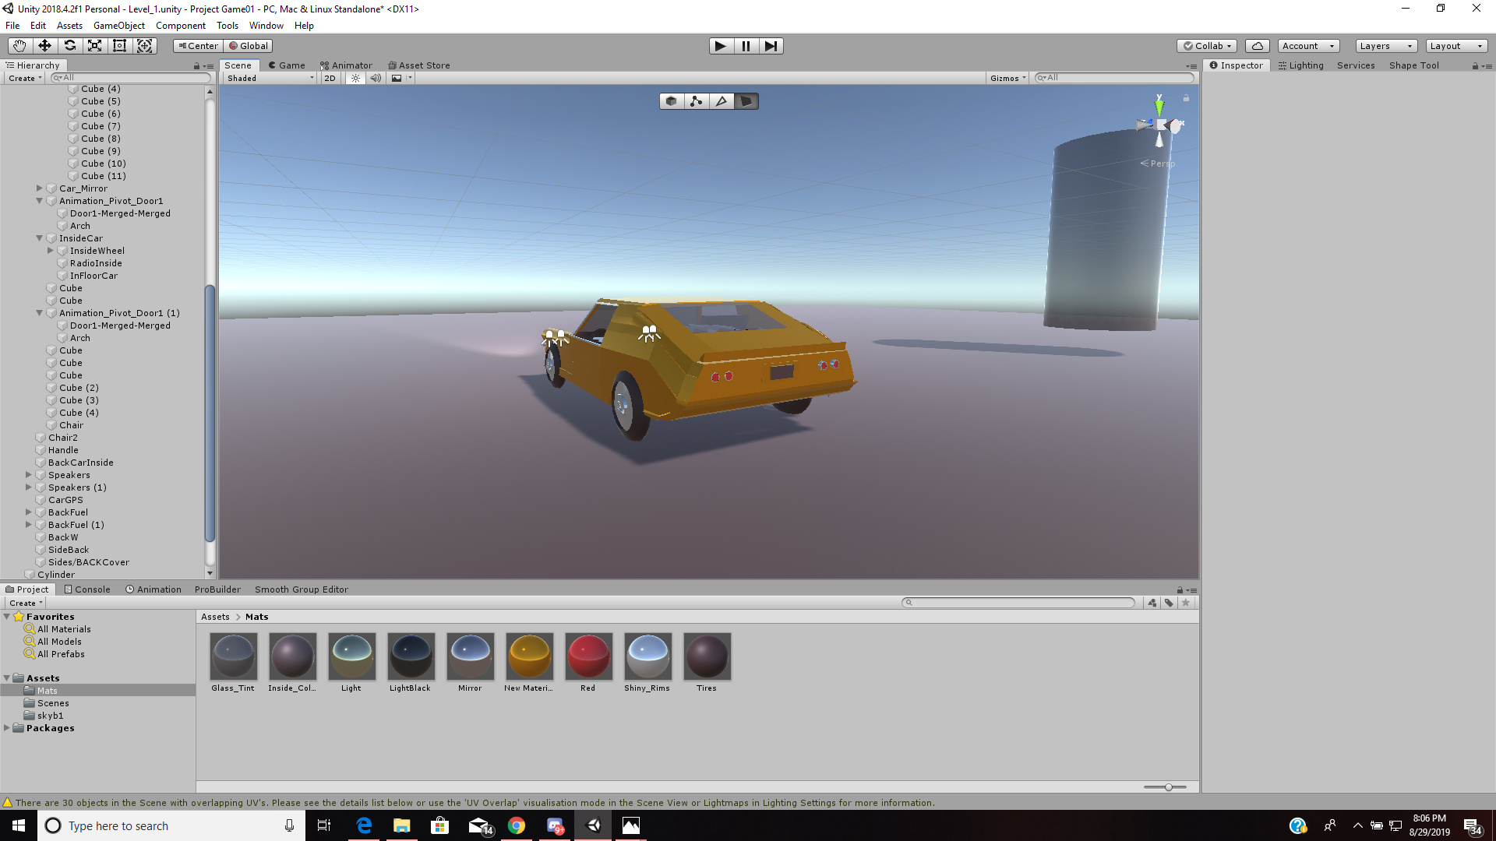1496x841 pixels.
Task: Select the Rotate tool
Action: (x=69, y=46)
